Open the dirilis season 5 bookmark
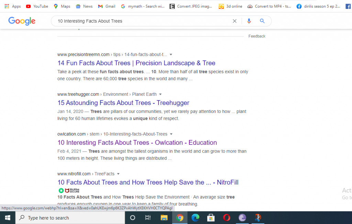 coord(318,6)
